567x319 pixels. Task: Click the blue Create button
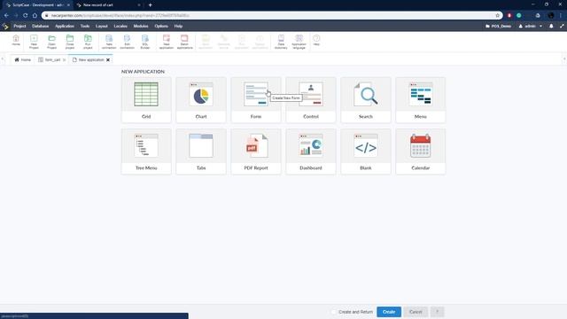click(389, 312)
